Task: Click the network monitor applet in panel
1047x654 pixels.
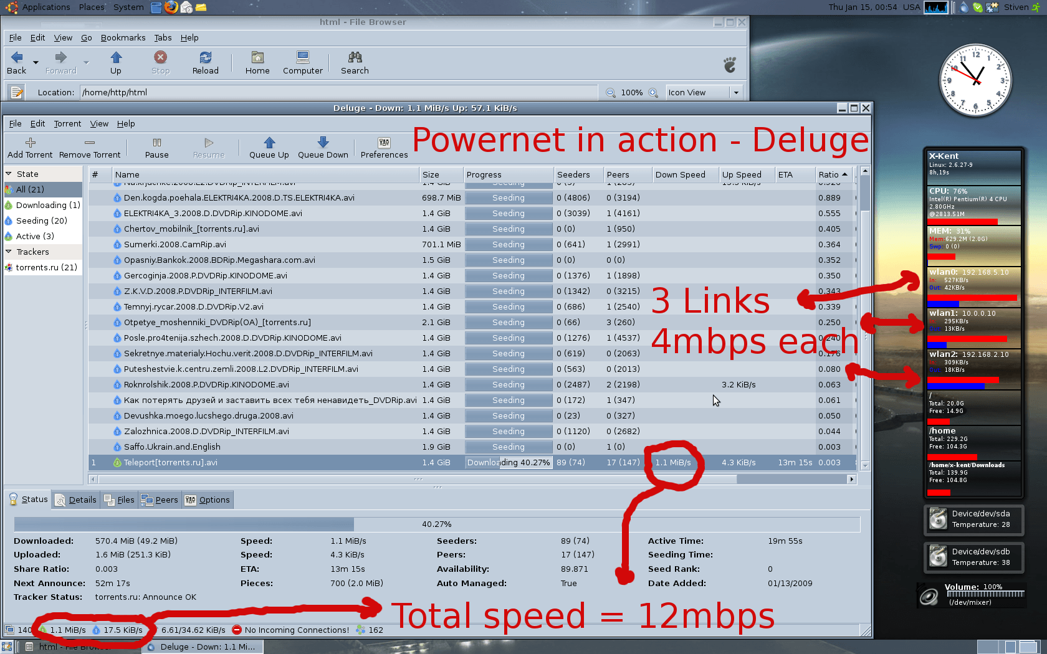Action: pos(935,7)
